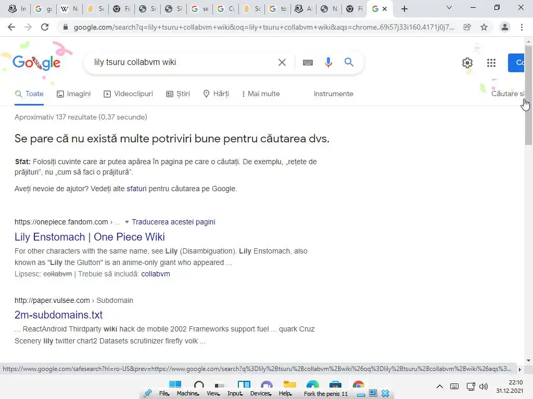
Task: Open the VirtualBox Input menu
Action: pos(235,393)
